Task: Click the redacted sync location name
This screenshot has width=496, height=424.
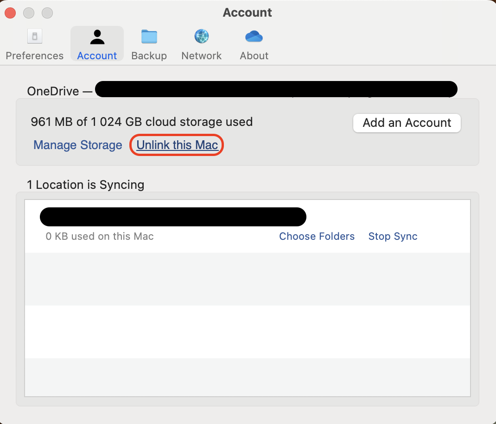Action: coord(173,217)
